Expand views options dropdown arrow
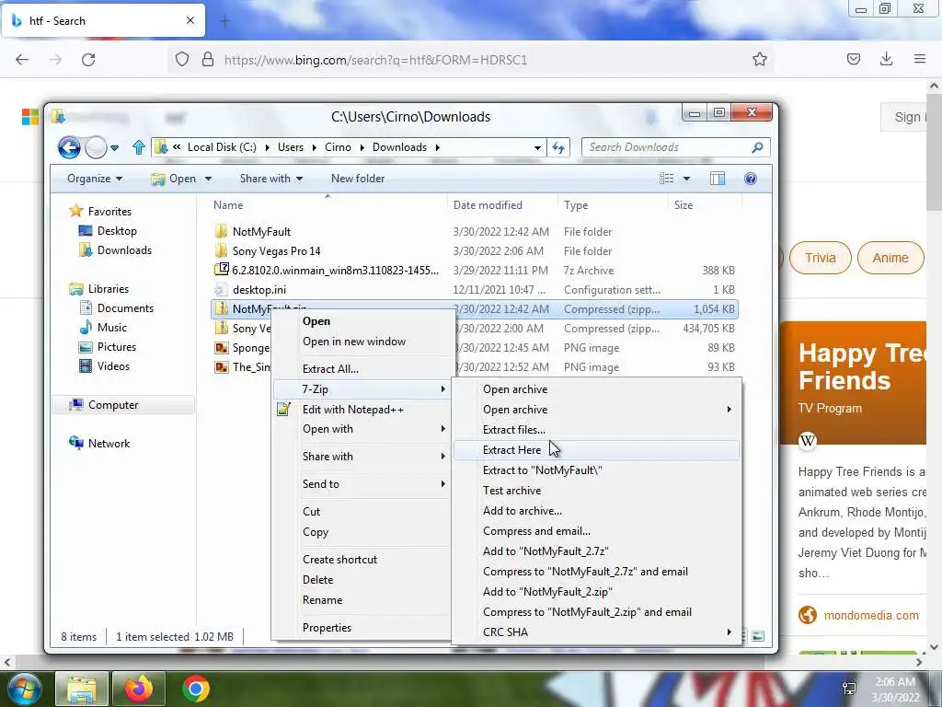Viewport: 942px width, 707px height. [x=686, y=179]
